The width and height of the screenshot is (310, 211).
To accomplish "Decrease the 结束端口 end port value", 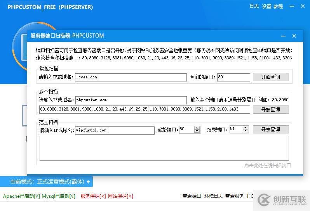I will (x=246, y=131).
